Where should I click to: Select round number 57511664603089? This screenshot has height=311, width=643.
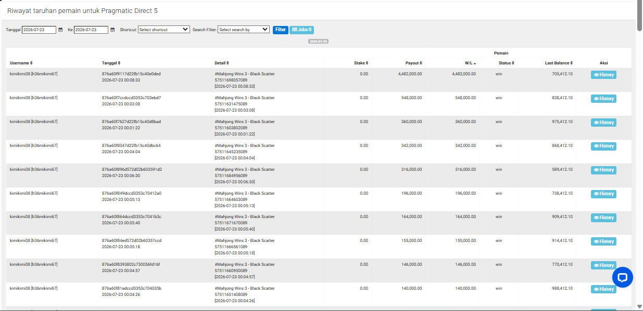point(231,199)
